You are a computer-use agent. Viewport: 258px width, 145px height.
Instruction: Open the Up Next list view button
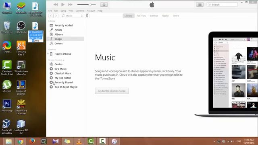click(200, 4)
